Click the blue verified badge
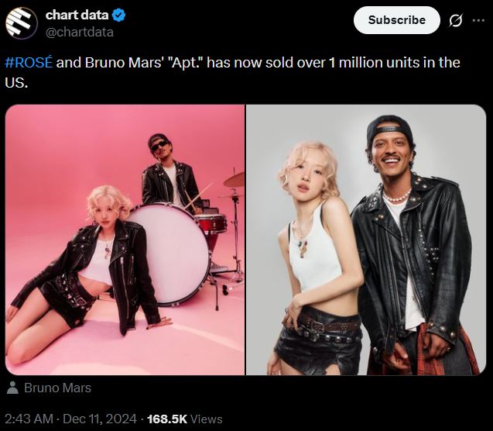This screenshot has width=493, height=431. click(118, 15)
